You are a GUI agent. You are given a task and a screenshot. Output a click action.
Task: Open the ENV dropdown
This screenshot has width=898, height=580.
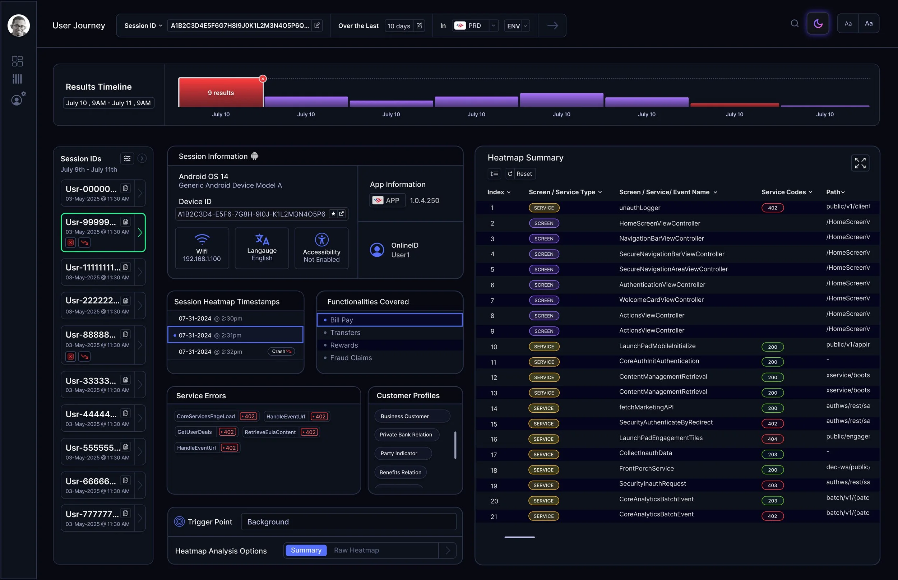[517, 25]
